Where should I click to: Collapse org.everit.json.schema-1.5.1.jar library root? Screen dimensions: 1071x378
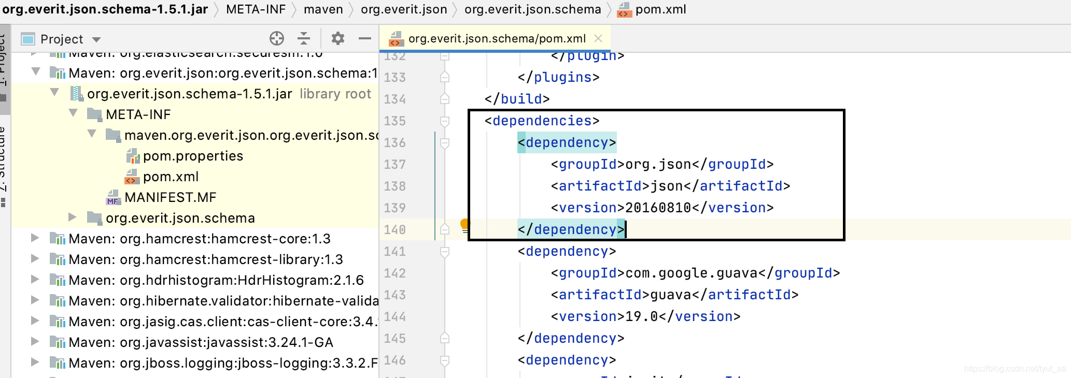pyautogui.click(x=54, y=92)
